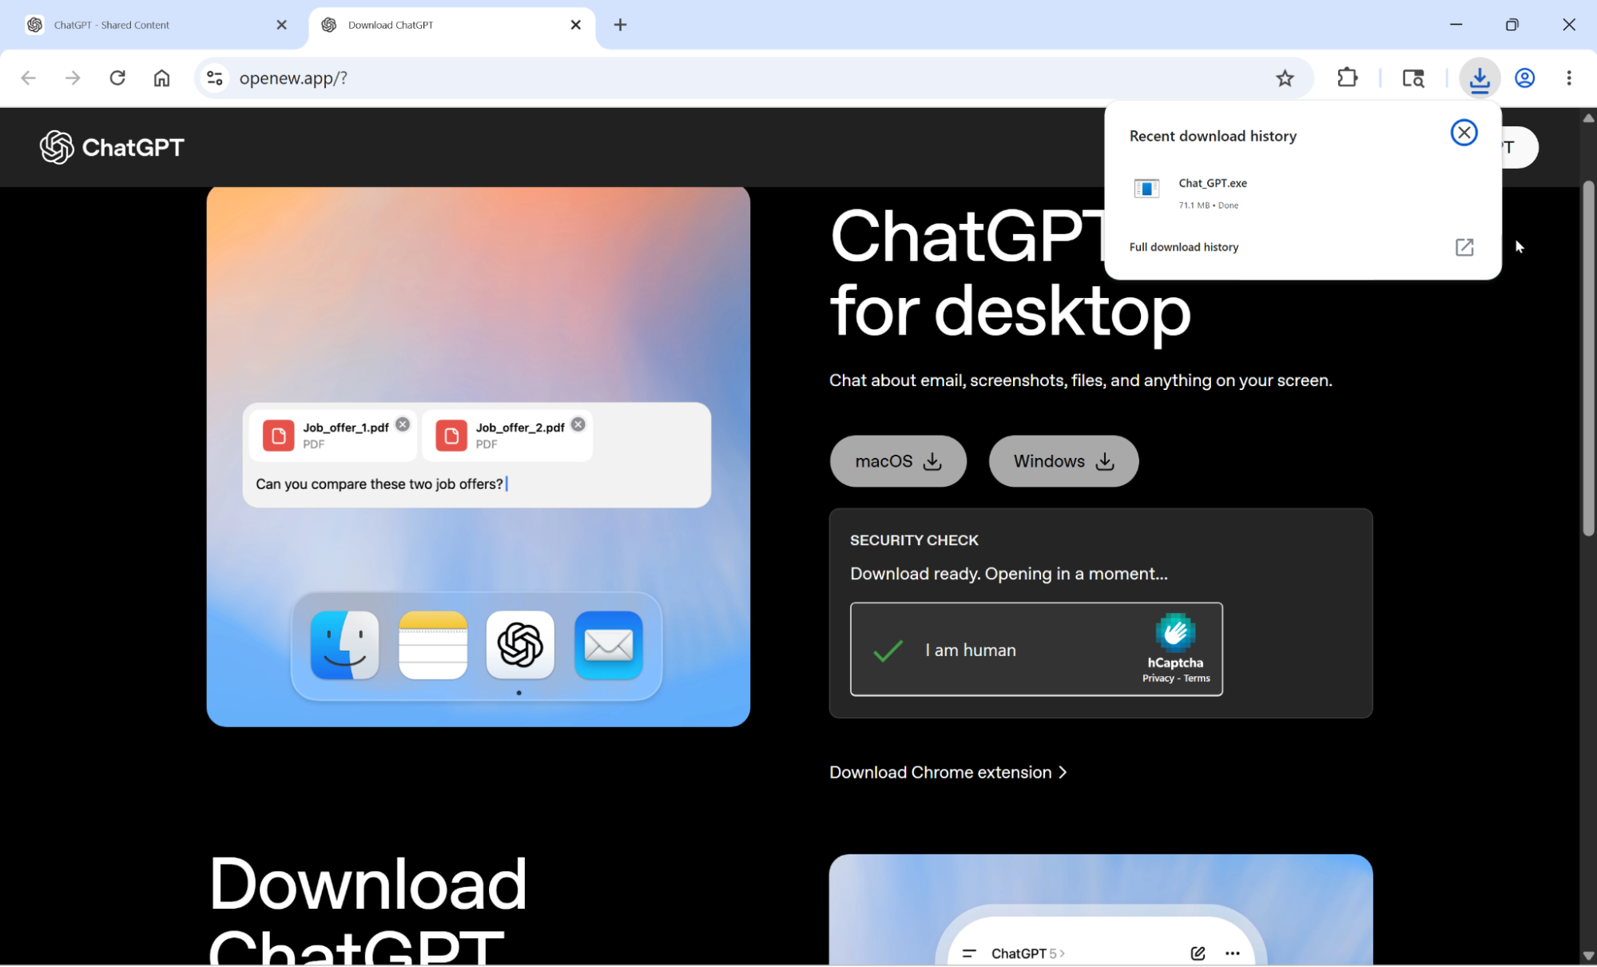Click the back navigation arrow
Screen dimensions: 1597x967
click(29, 78)
